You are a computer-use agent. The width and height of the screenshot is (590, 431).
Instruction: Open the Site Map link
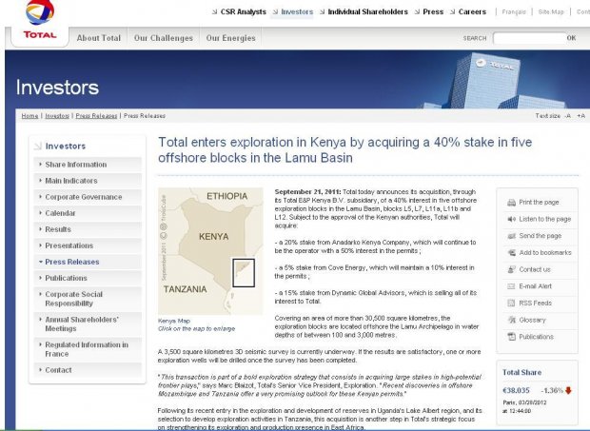(551, 12)
